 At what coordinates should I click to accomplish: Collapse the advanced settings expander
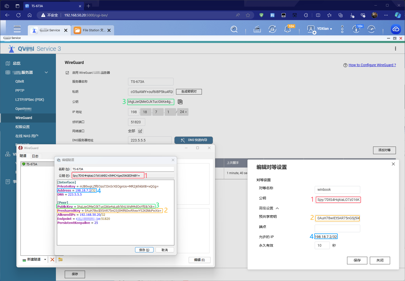[277, 208]
